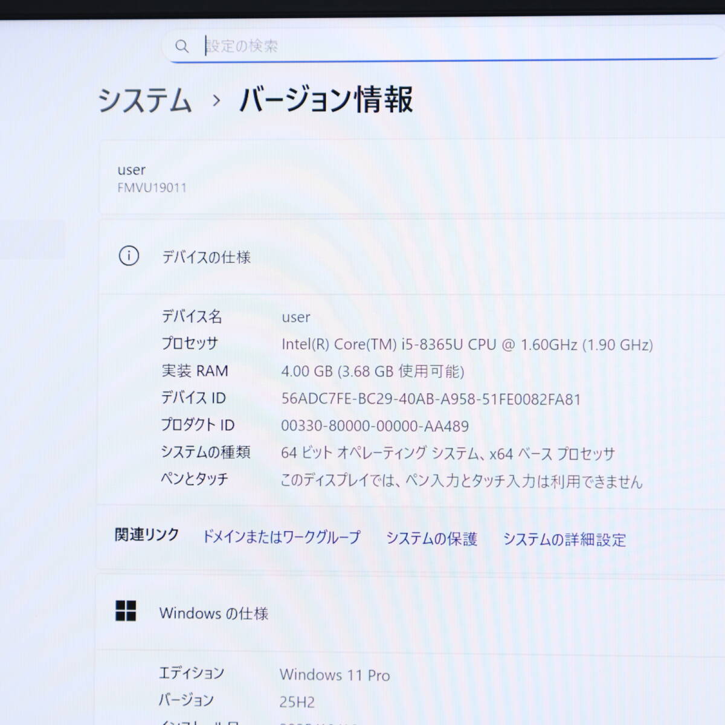725x725 pixels.
Task: Select RAM value 4.00 GB
Action: click(x=372, y=371)
